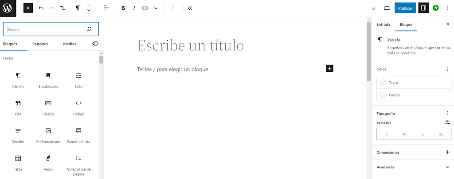
Task: Click the Publicar button
Action: [x=405, y=8]
